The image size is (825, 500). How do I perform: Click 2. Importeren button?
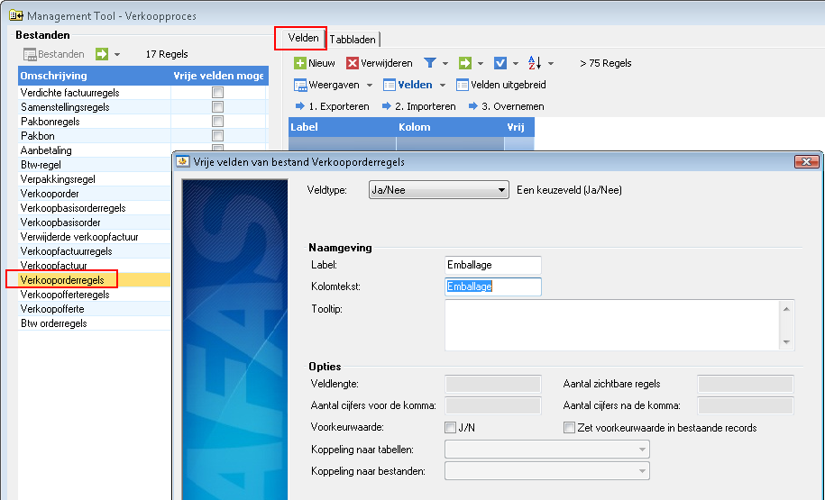(419, 106)
